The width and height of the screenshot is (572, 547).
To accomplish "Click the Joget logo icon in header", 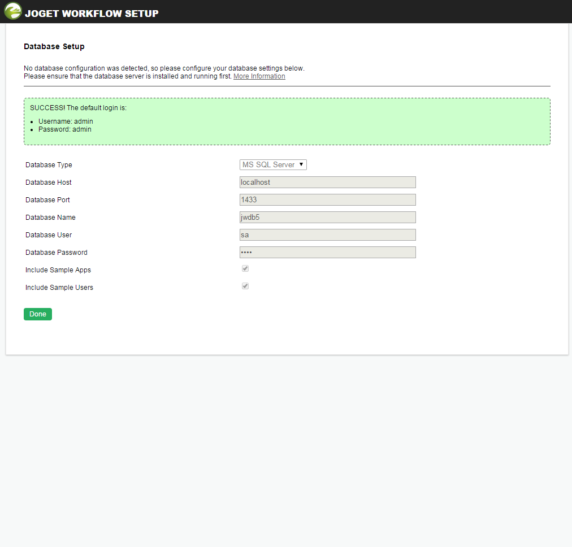I will click(13, 11).
